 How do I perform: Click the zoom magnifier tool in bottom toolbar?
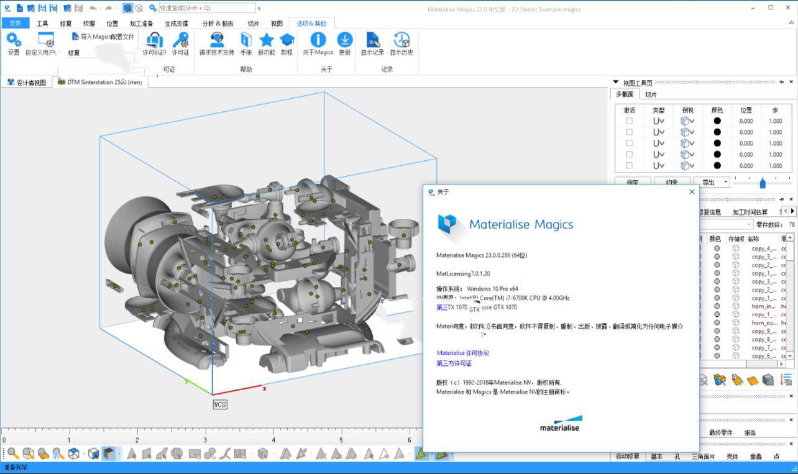pyautogui.click(x=13, y=453)
